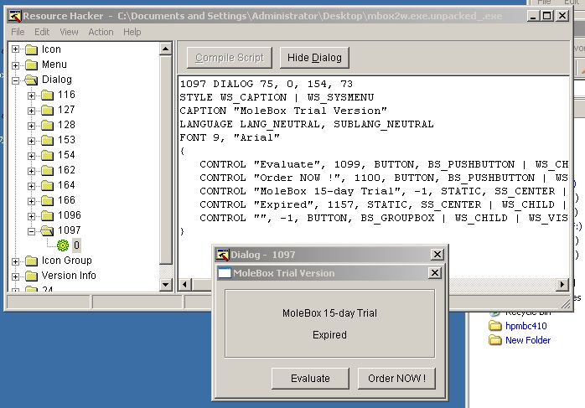Click the open folder icon next to 1097

(48, 230)
